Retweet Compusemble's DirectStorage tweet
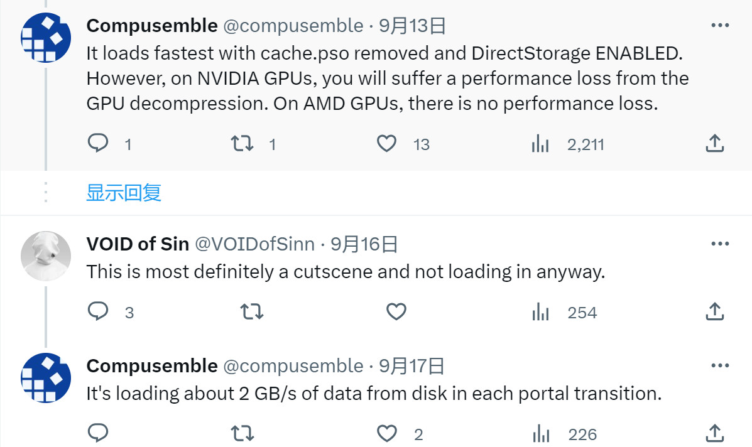The image size is (752, 447). 242,144
